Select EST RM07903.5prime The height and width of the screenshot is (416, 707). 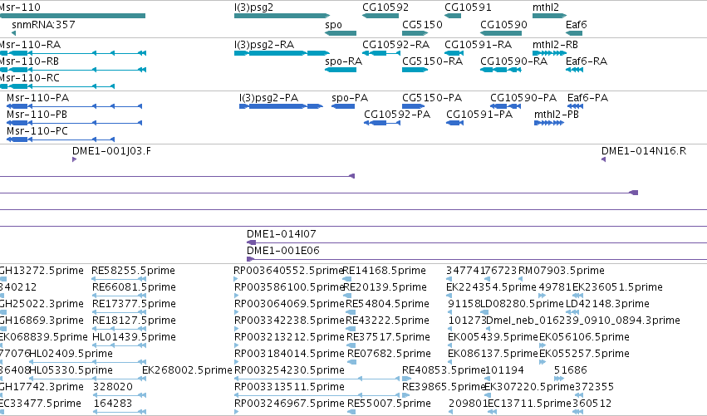point(562,271)
